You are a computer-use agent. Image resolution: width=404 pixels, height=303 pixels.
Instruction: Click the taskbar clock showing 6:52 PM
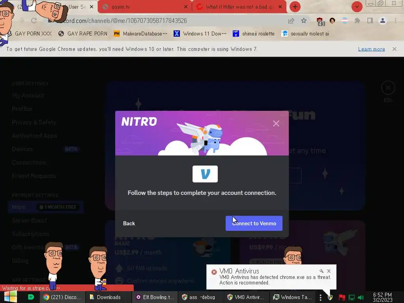tap(382, 297)
